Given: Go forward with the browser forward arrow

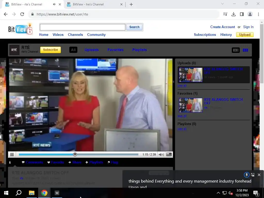Looking at the screenshot, I should [14, 14].
